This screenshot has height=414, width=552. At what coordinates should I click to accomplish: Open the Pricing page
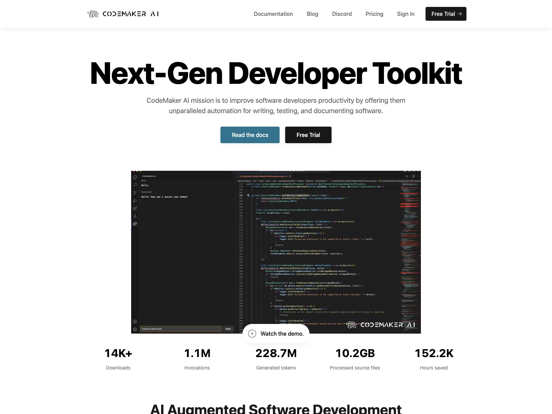coord(374,14)
